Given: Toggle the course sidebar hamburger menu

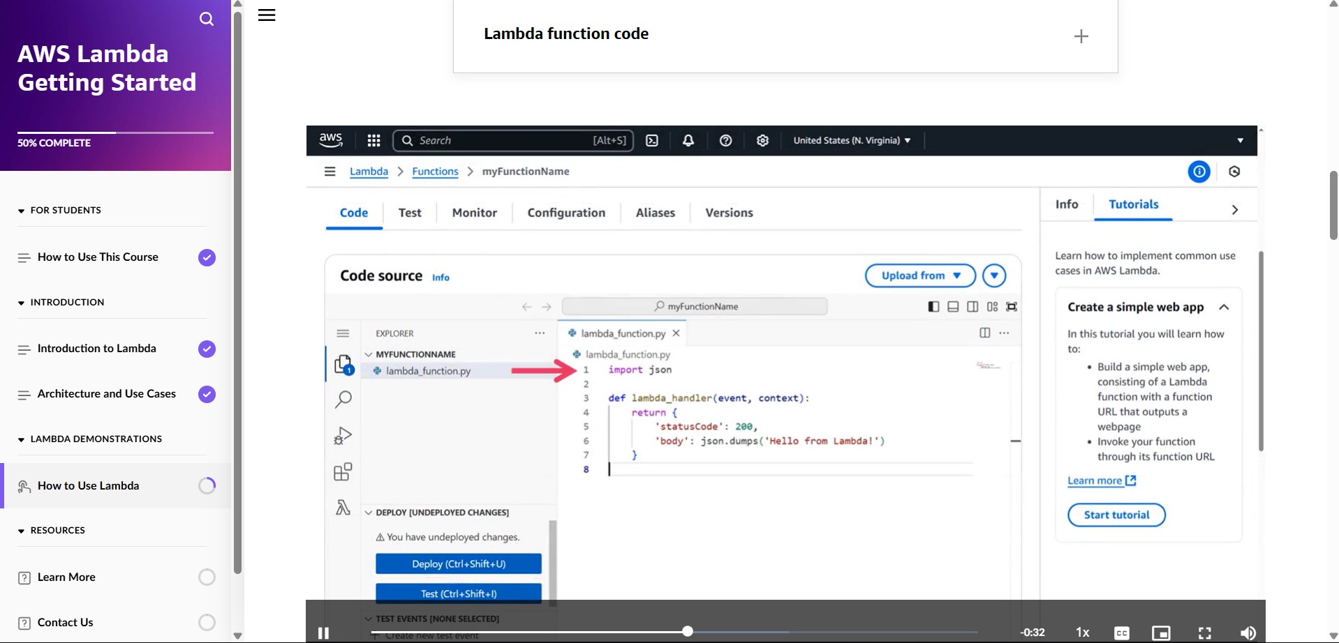Looking at the screenshot, I should coord(267,15).
